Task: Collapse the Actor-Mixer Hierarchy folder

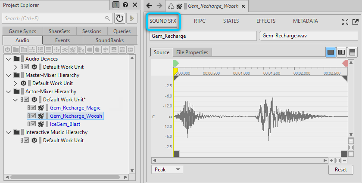Action: point(9,91)
